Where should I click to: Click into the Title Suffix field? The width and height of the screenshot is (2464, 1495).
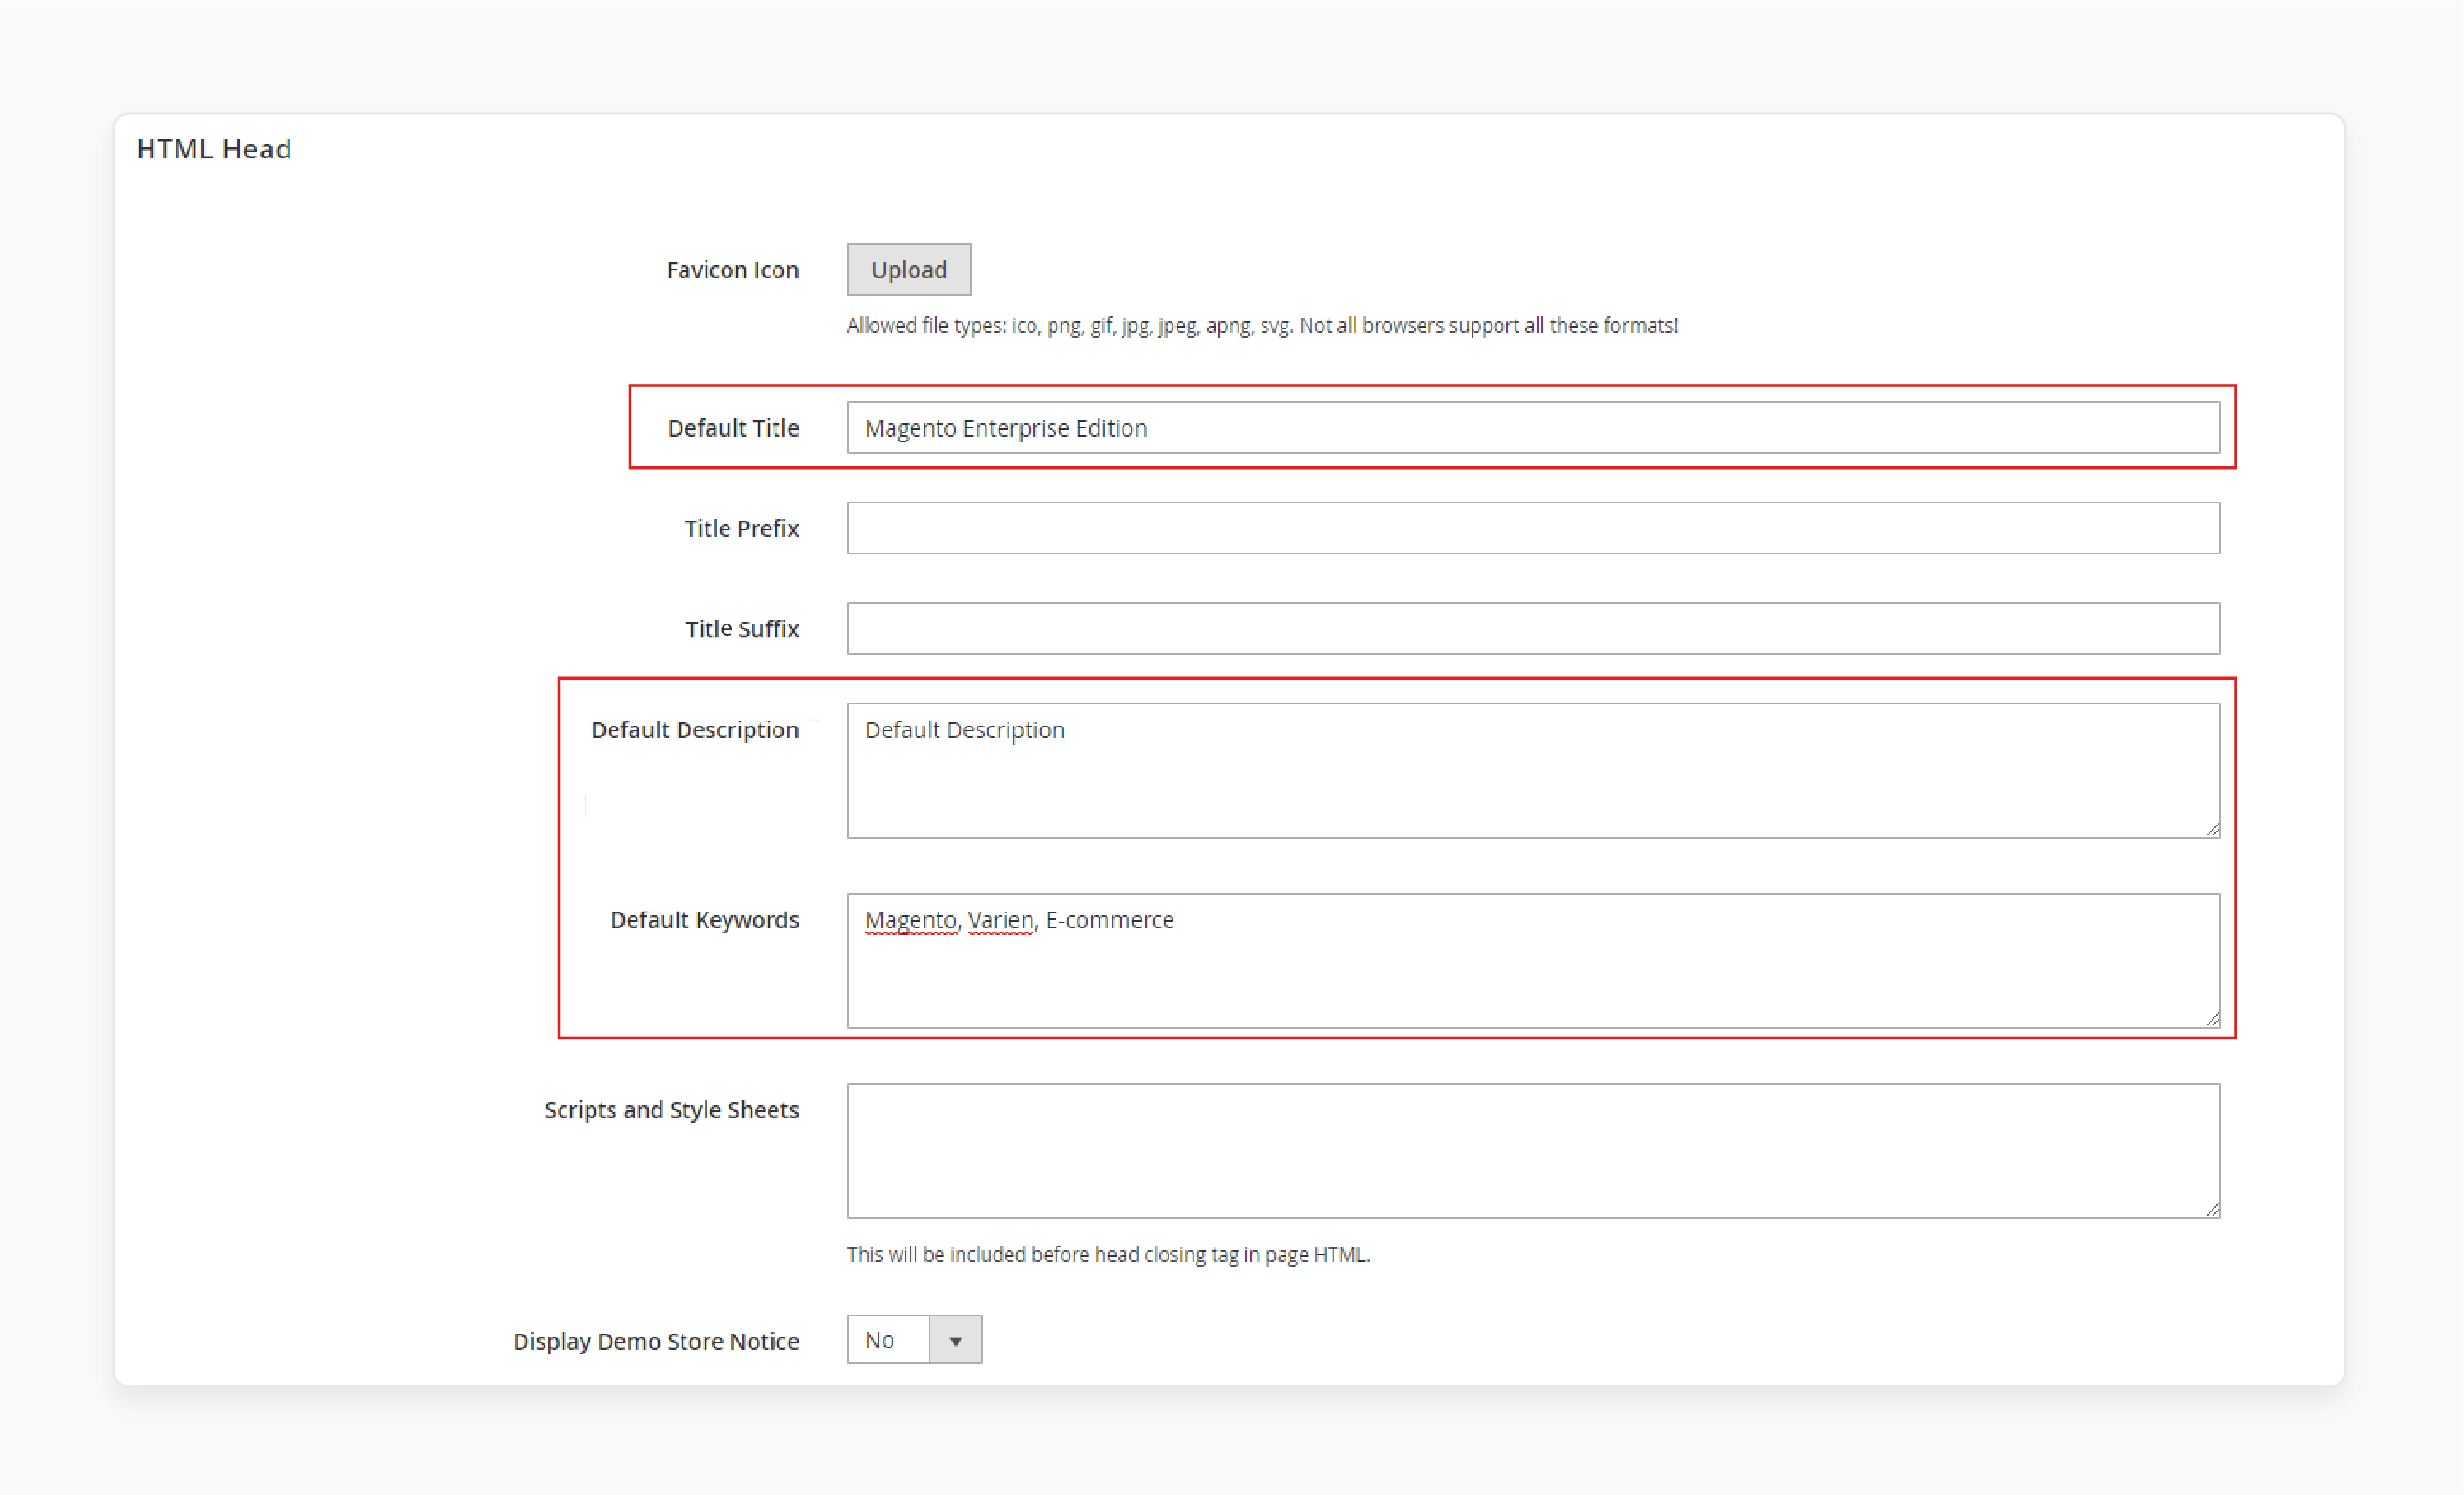[x=1533, y=628]
